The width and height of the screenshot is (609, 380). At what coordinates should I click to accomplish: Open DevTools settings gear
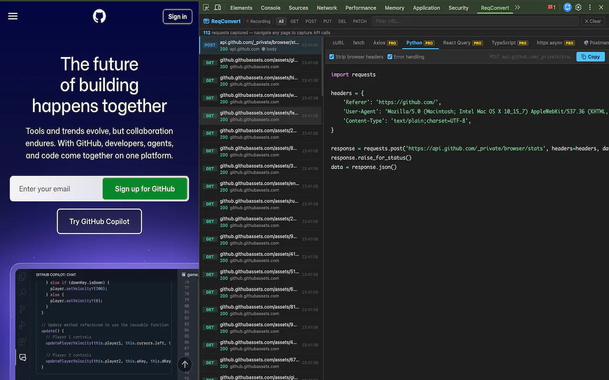(579, 8)
